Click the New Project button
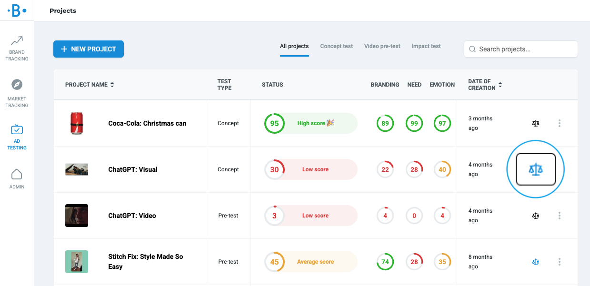Screen dimensions: 590x286 tap(89, 49)
